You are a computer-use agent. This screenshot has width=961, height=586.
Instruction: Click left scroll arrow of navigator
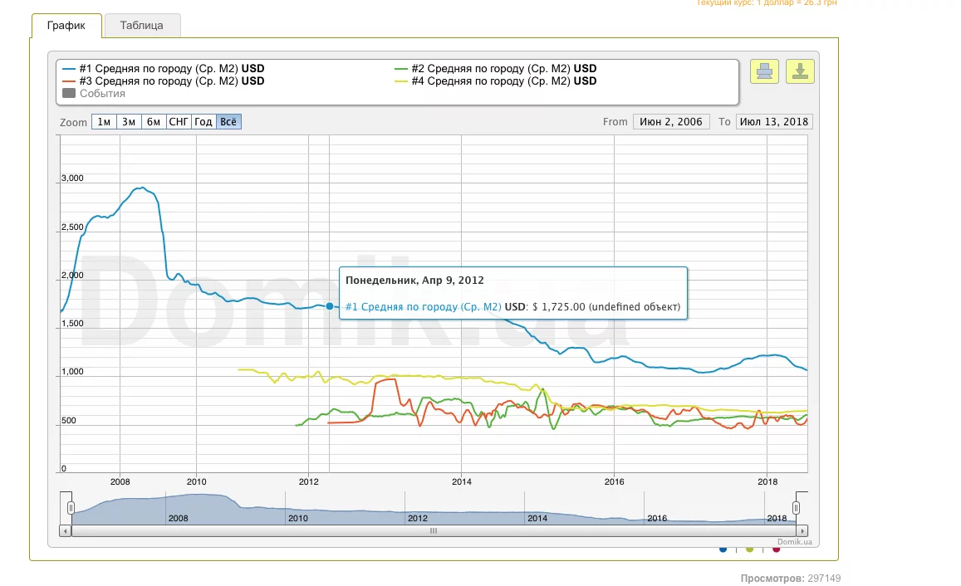65,530
